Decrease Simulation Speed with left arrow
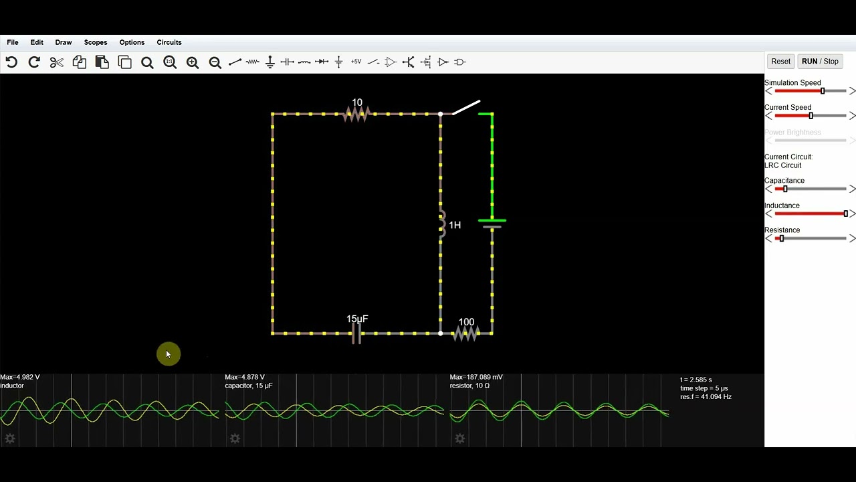The width and height of the screenshot is (856, 482). (x=768, y=91)
